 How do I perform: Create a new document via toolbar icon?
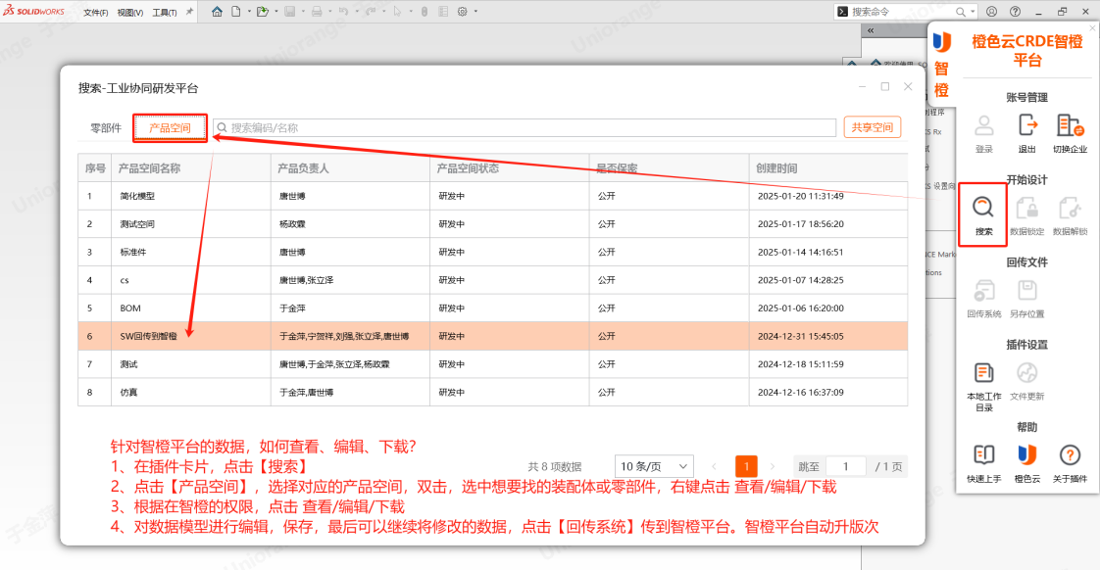pyautogui.click(x=235, y=11)
